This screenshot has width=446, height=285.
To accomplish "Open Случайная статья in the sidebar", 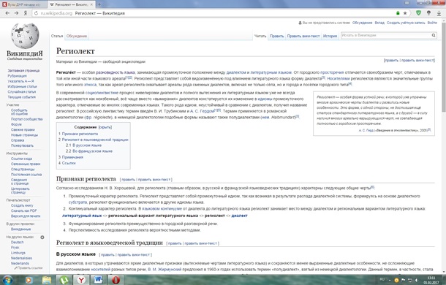I will click(x=22, y=91).
